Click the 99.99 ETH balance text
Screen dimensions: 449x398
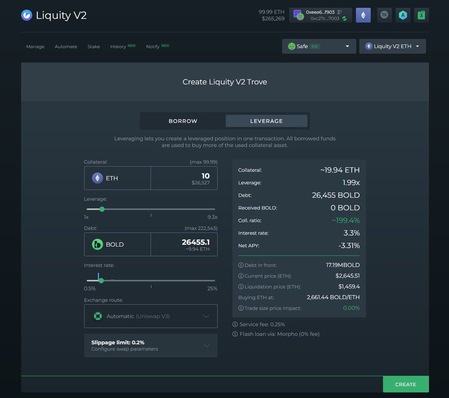[272, 12]
